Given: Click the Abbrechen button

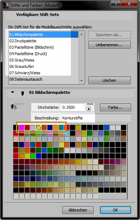Looking at the screenshot, I should coord(78,210).
